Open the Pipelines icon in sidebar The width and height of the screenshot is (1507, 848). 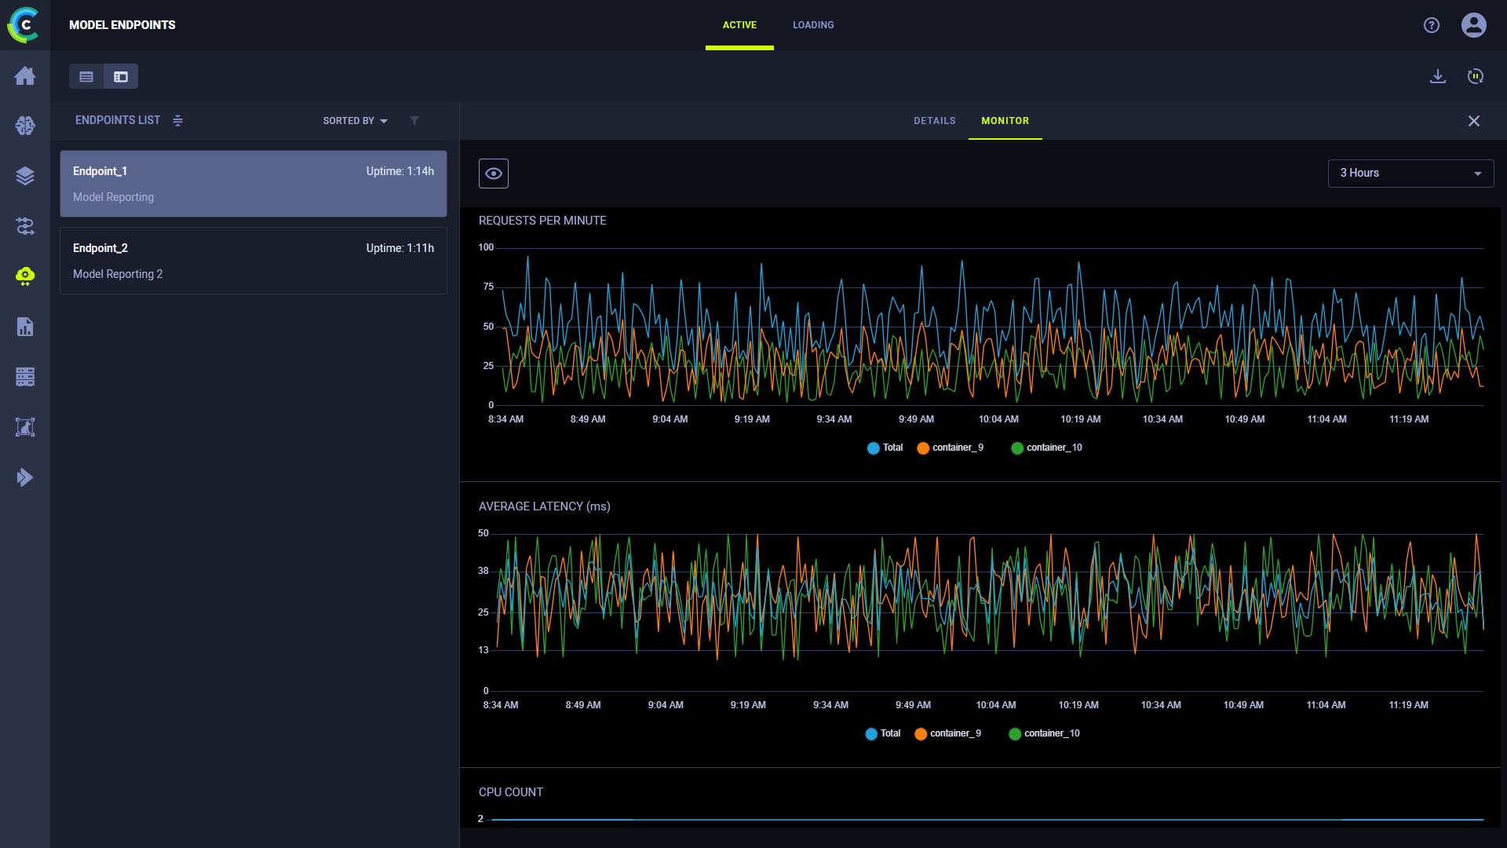pos(25,226)
